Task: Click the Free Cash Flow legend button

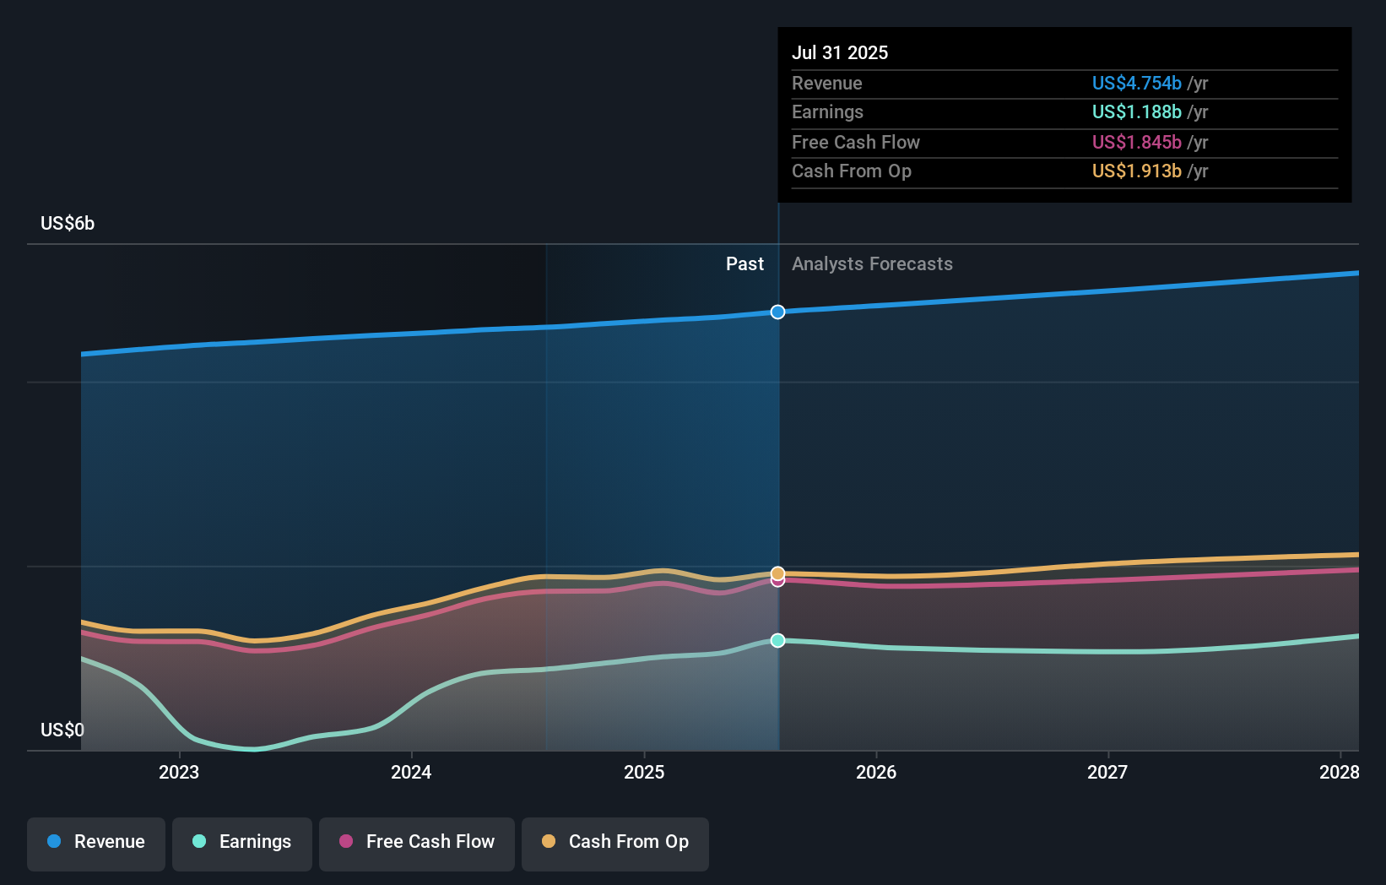Action: 416,844
